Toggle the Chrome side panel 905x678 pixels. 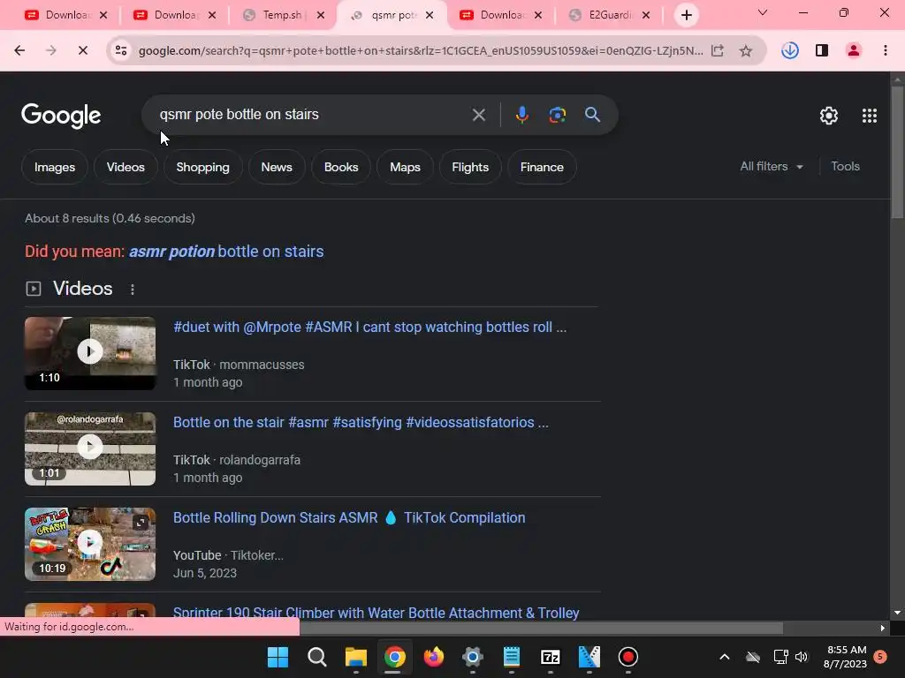(822, 50)
